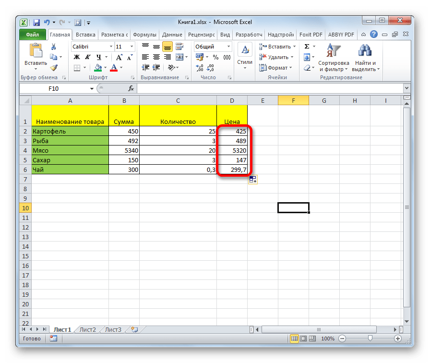Decrease font size with small A icon
This screenshot has height=363, width=430.
click(130, 57)
